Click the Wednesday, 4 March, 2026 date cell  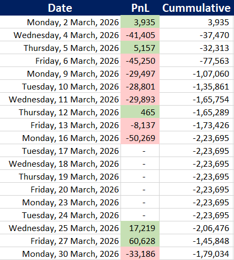tap(61, 35)
